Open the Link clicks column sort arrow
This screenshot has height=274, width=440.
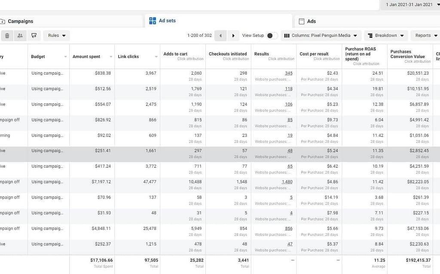(x=156, y=57)
